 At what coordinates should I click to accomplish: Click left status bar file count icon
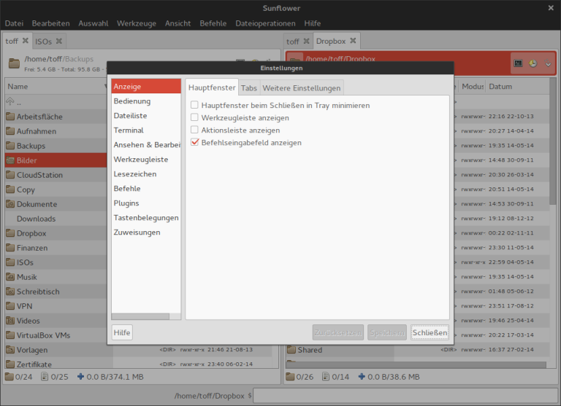[45, 376]
